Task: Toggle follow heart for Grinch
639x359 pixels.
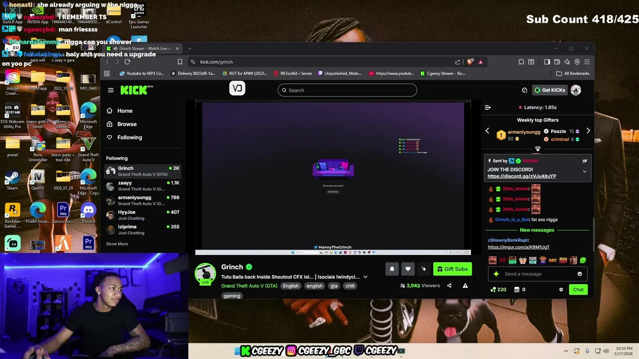Action: pos(408,269)
